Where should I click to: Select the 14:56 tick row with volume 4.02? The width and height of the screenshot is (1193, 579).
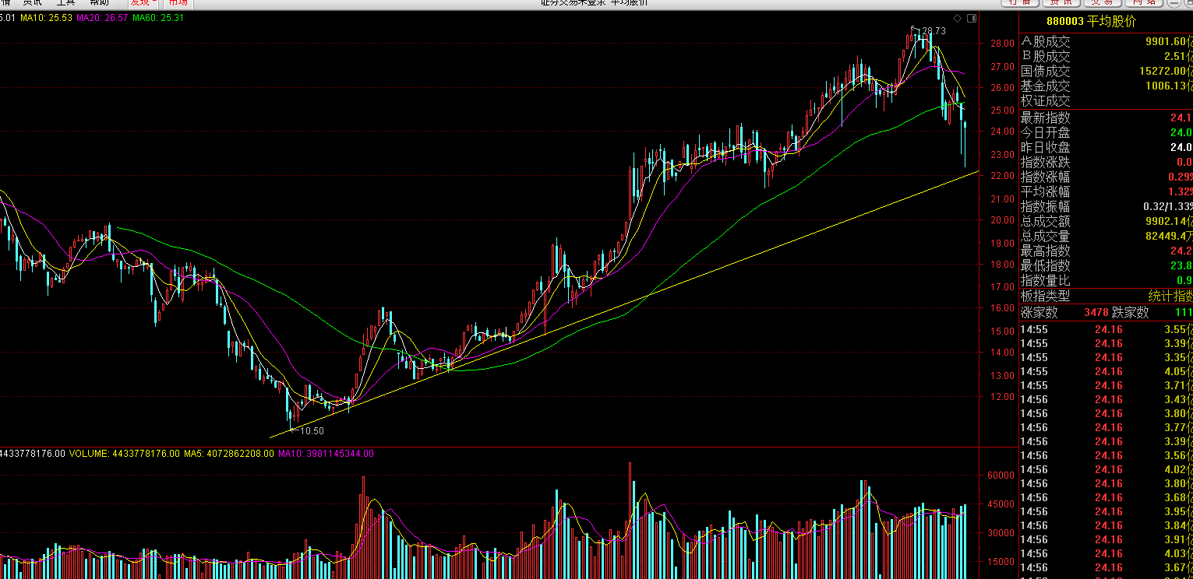point(1107,469)
